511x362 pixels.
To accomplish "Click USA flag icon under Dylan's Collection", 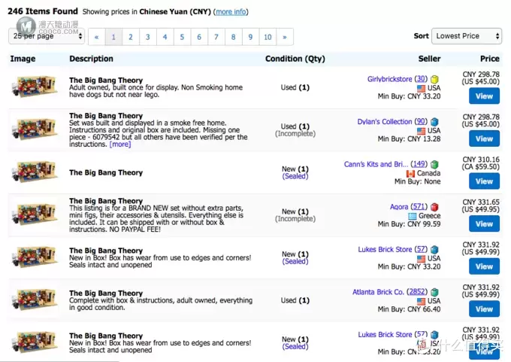I will point(422,131).
